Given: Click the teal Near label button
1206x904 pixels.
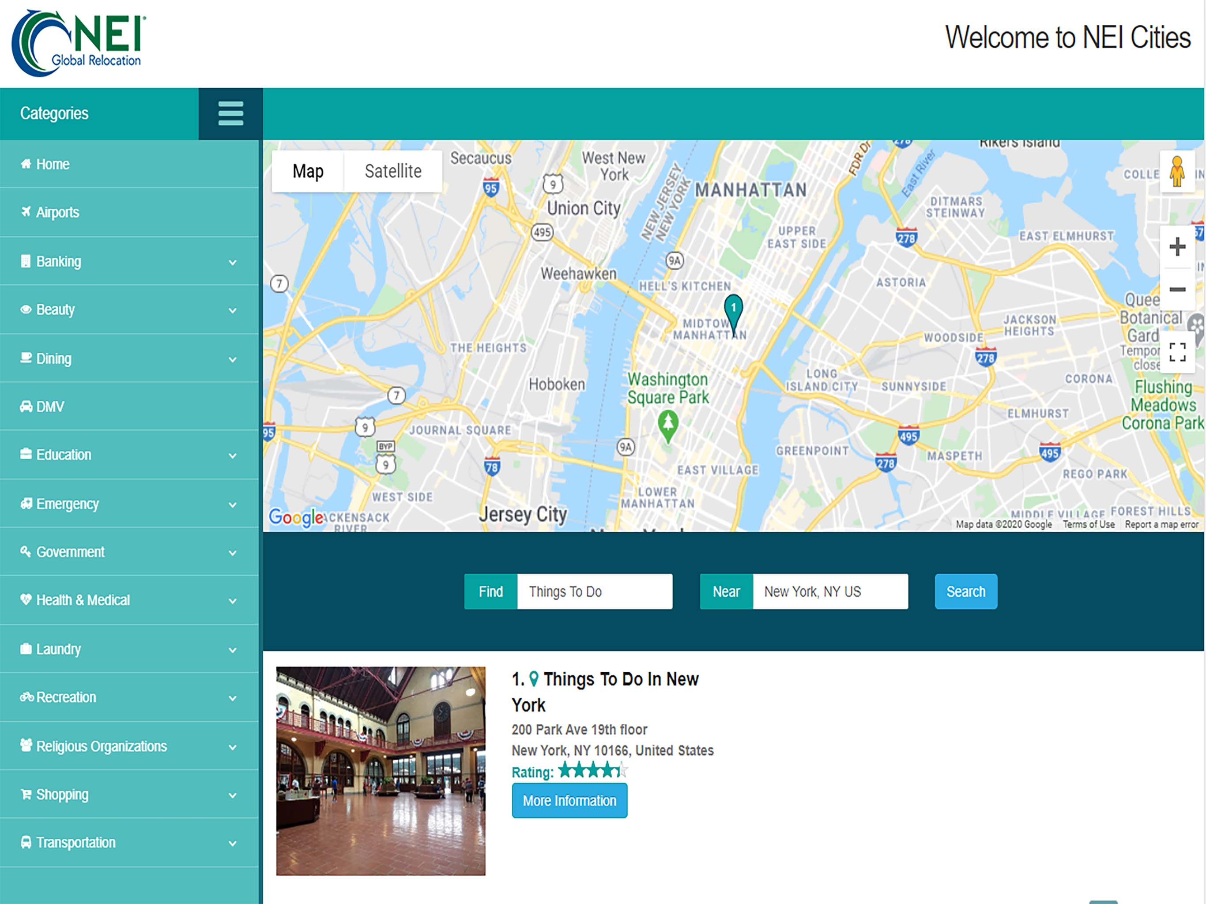Looking at the screenshot, I should pyautogui.click(x=726, y=591).
